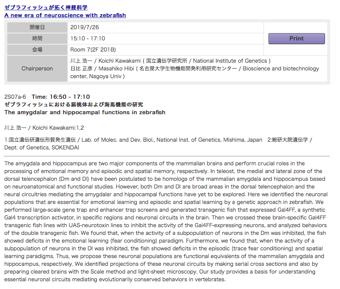Click the Chairperson header cell
The height and width of the screenshot is (289, 340).
tap(37, 69)
